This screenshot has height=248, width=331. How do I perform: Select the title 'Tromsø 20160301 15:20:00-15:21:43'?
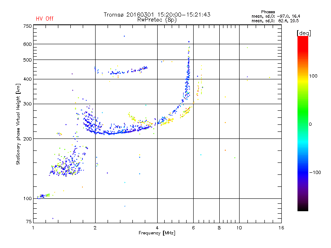pyautogui.click(x=157, y=14)
